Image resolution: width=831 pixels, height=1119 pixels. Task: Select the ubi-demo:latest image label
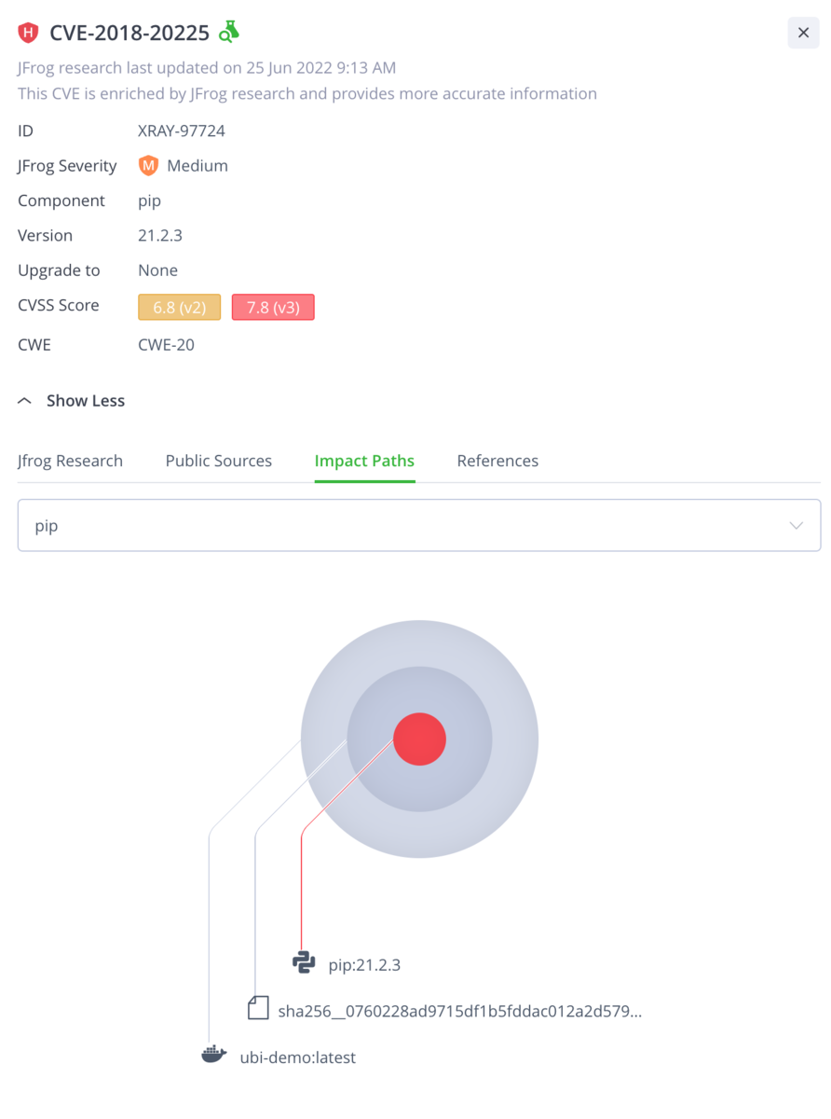coord(298,1057)
